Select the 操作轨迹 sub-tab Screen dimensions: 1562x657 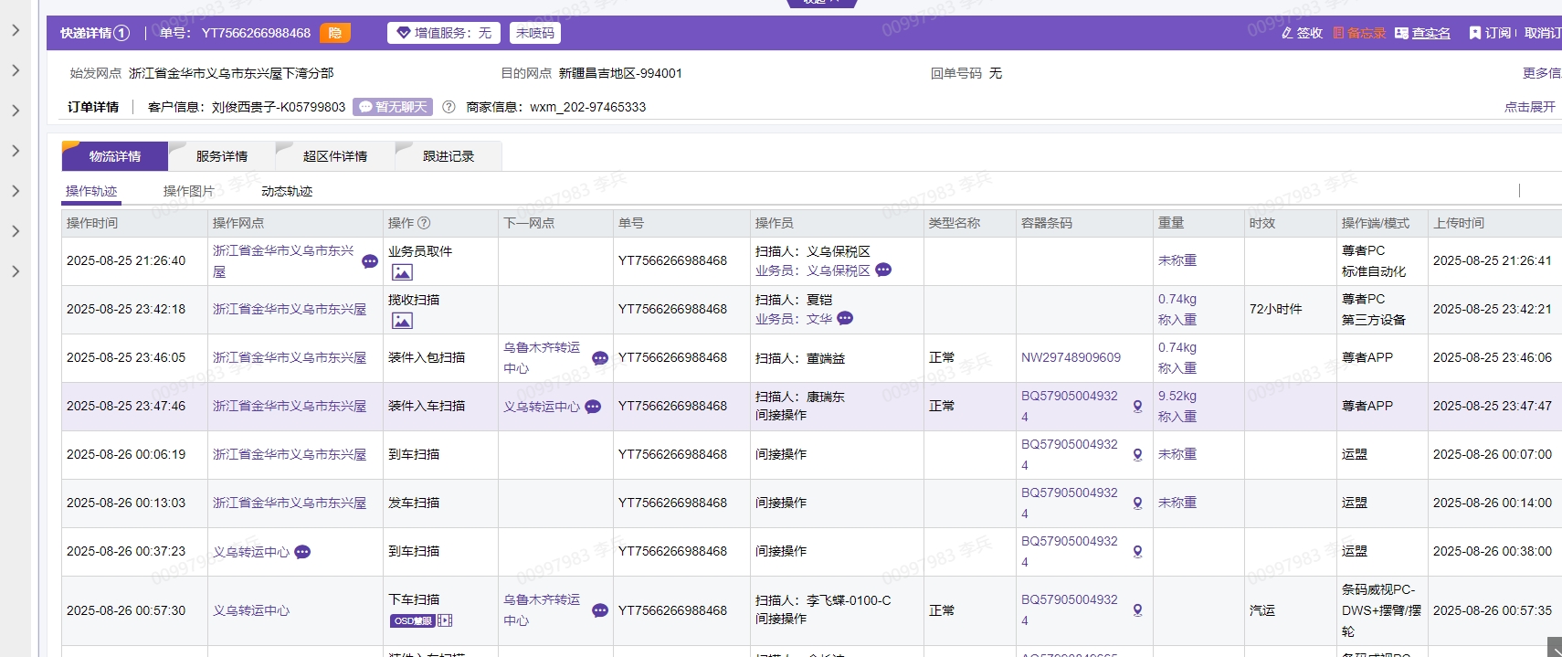point(91,191)
